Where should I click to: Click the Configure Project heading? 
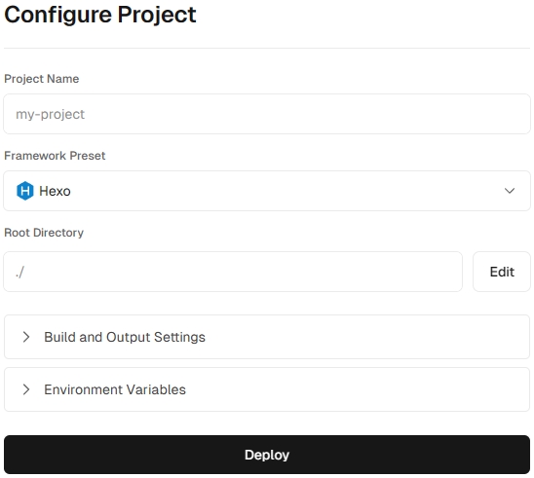(100, 15)
